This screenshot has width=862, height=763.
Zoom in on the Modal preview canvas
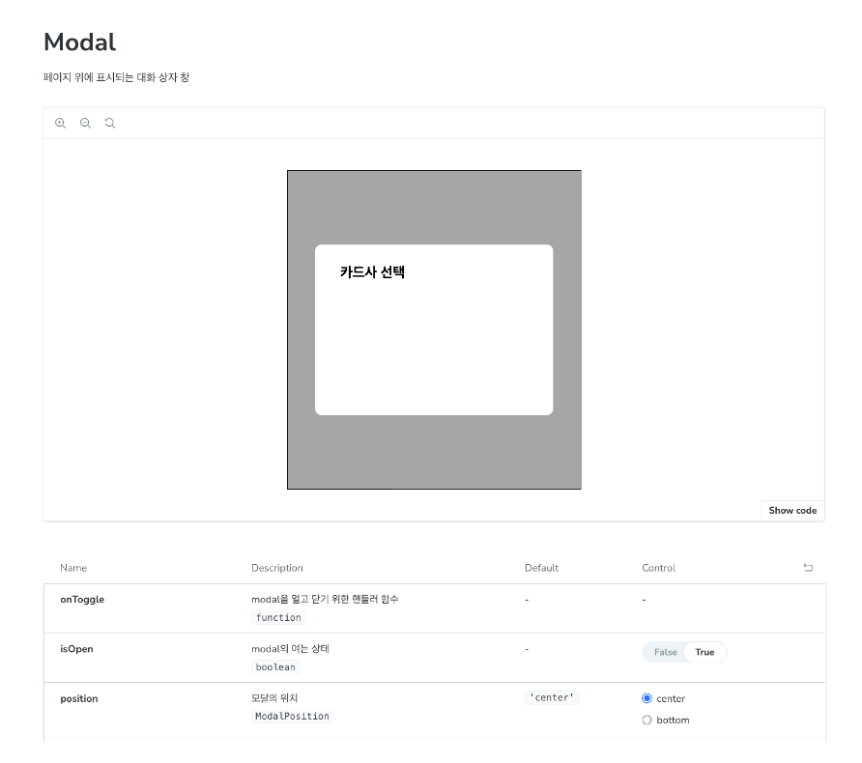point(61,123)
